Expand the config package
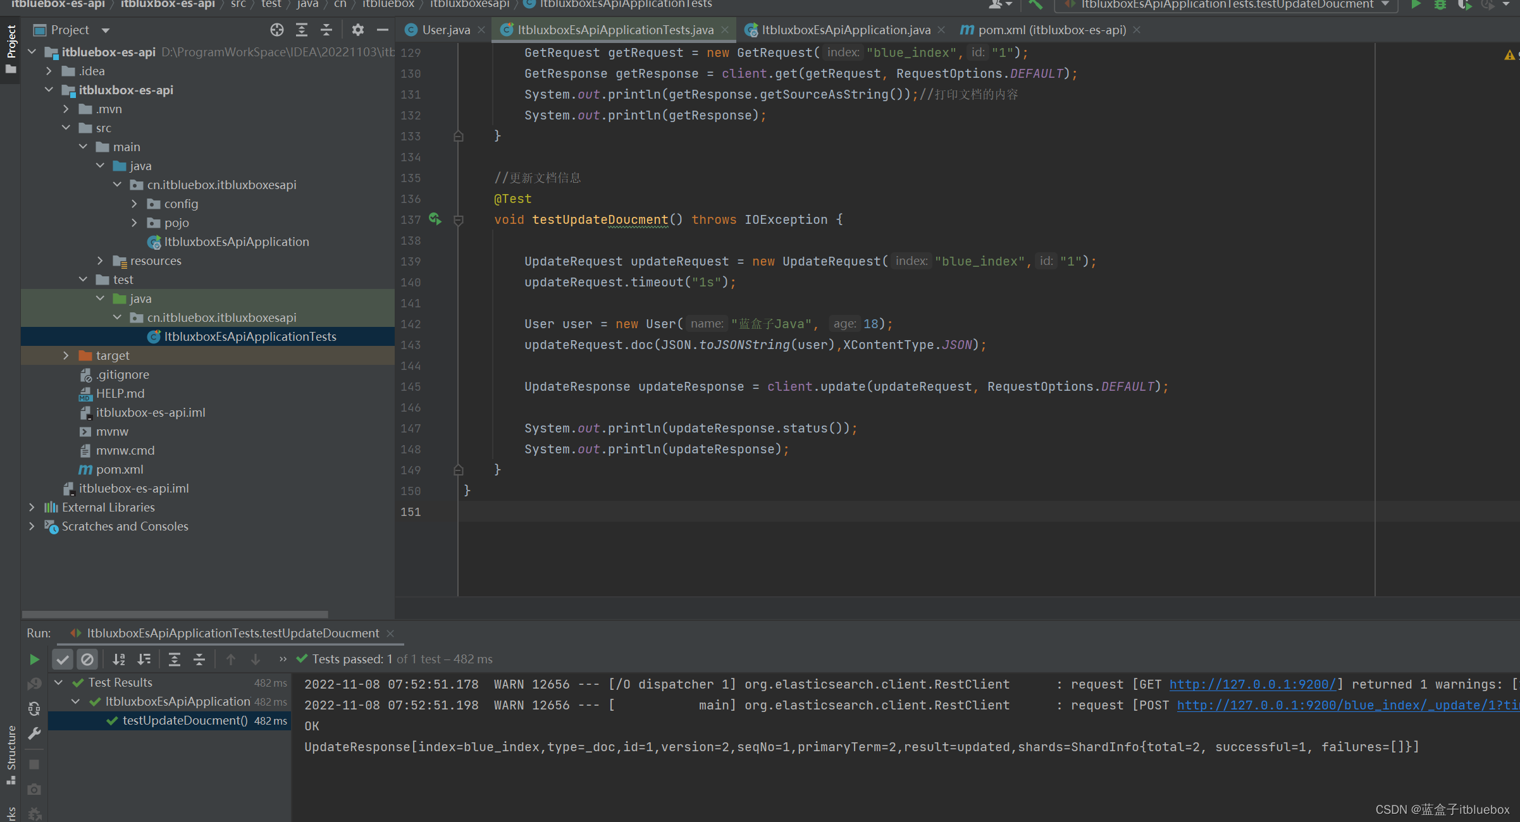 pyautogui.click(x=134, y=204)
